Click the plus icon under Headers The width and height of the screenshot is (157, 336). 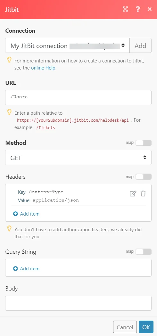point(15,214)
